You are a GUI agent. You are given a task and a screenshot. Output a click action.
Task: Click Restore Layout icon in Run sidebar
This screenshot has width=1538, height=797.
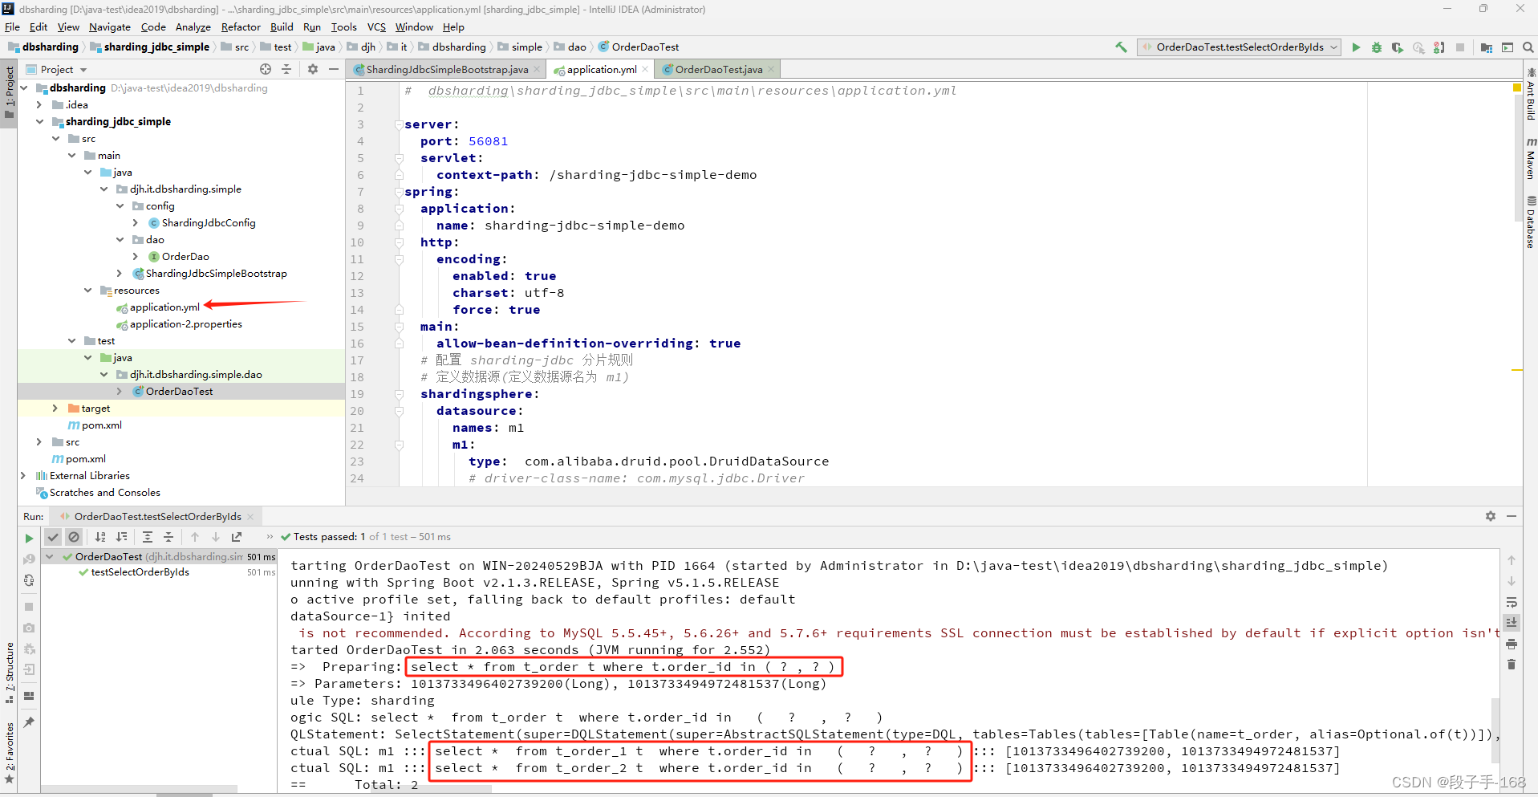[29, 695]
